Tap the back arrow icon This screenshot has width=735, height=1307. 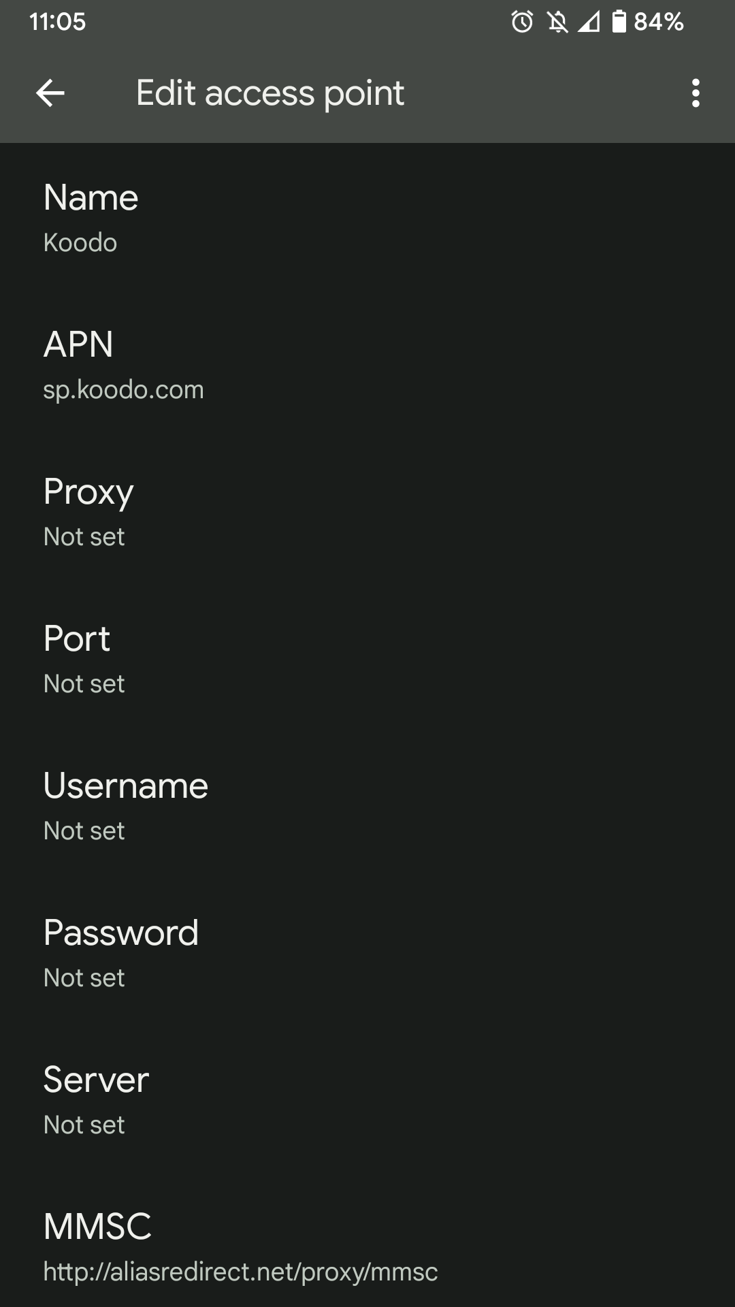coord(50,93)
